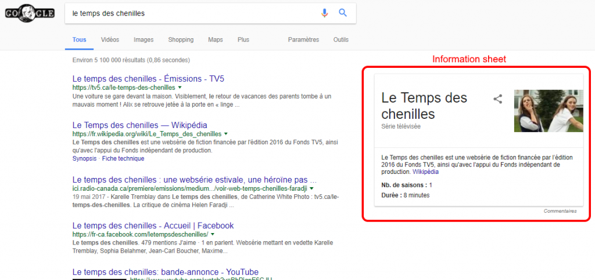595x280 pixels.
Task: Switch to the Images tab
Action: (144, 40)
